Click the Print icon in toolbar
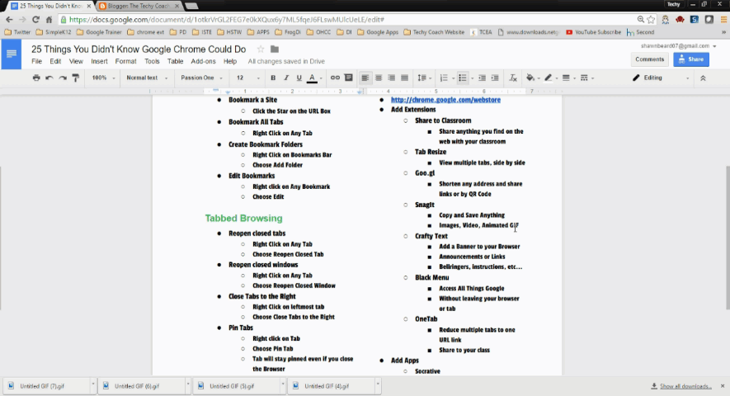This screenshot has width=730, height=396. [35, 78]
